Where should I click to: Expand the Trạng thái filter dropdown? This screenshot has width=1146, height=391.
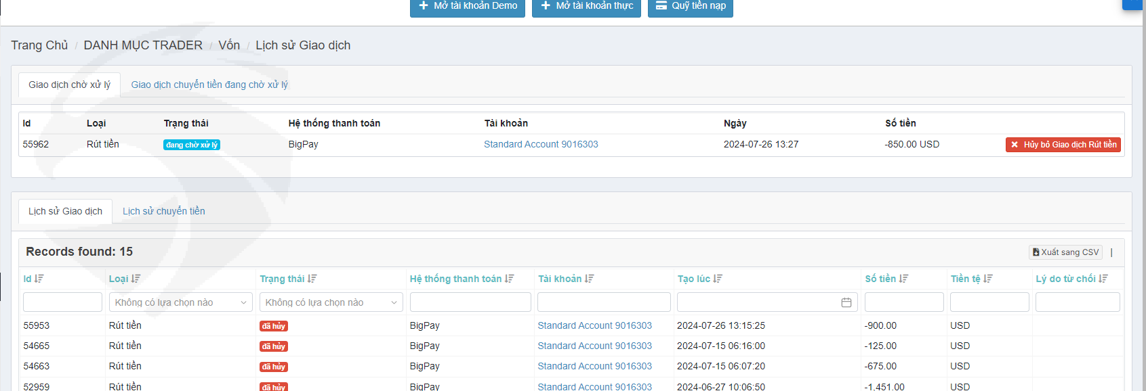(x=331, y=302)
